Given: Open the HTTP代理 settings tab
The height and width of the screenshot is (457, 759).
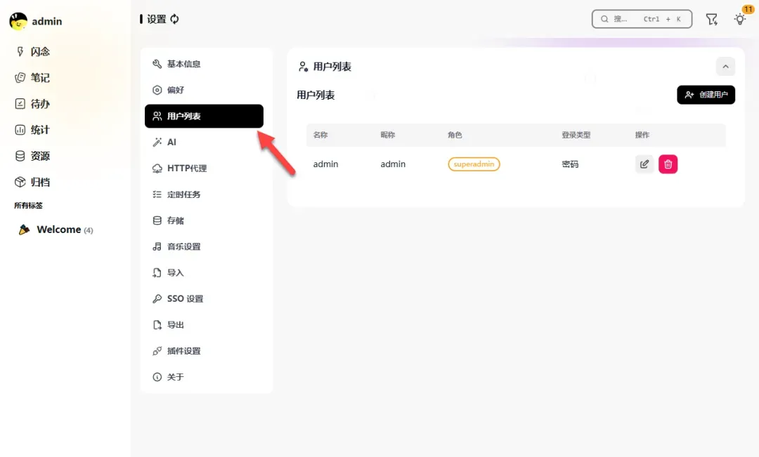Looking at the screenshot, I should click(186, 168).
